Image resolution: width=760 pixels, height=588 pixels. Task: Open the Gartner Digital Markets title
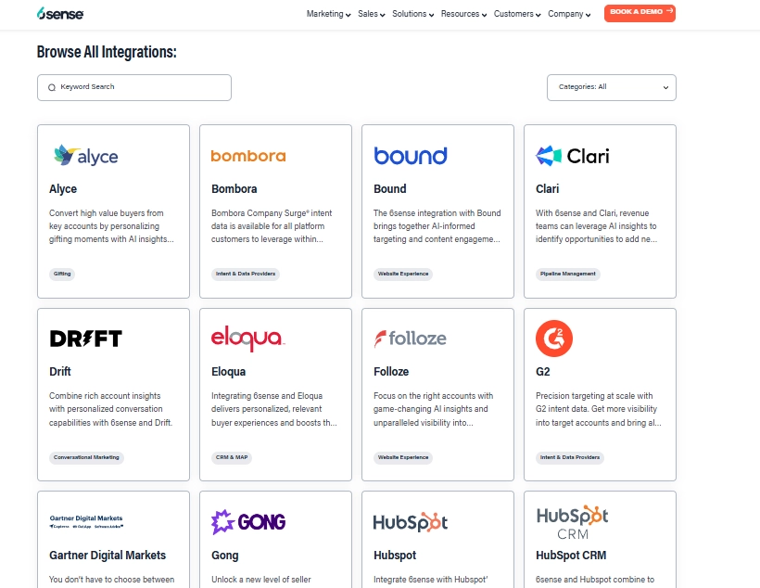108,555
